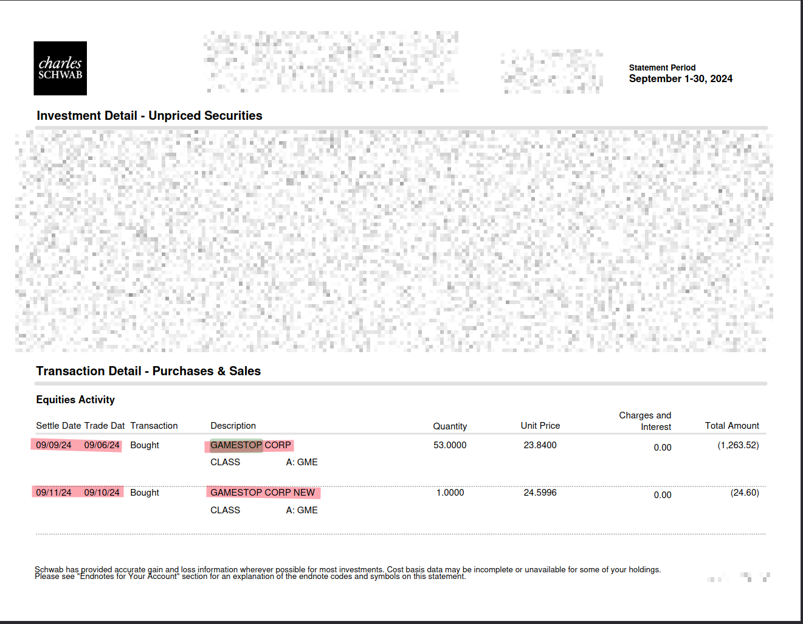Click the "Description" column header

tap(233, 426)
